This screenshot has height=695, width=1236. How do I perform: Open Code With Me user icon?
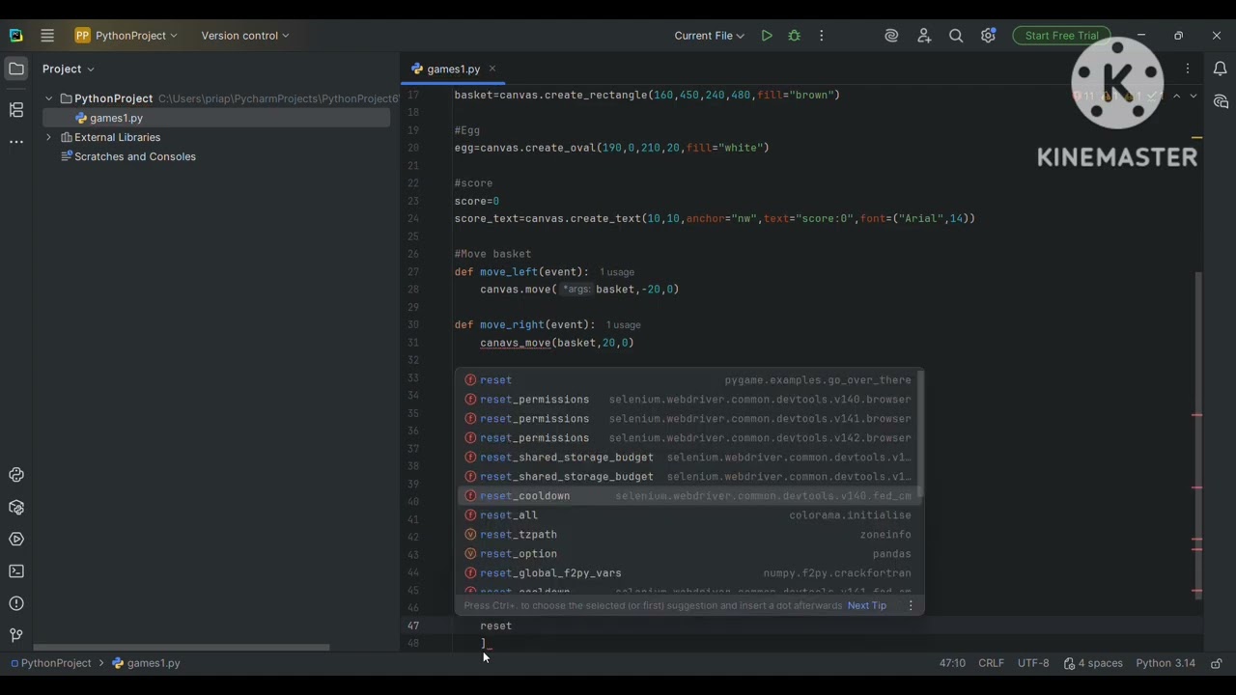tap(924, 36)
